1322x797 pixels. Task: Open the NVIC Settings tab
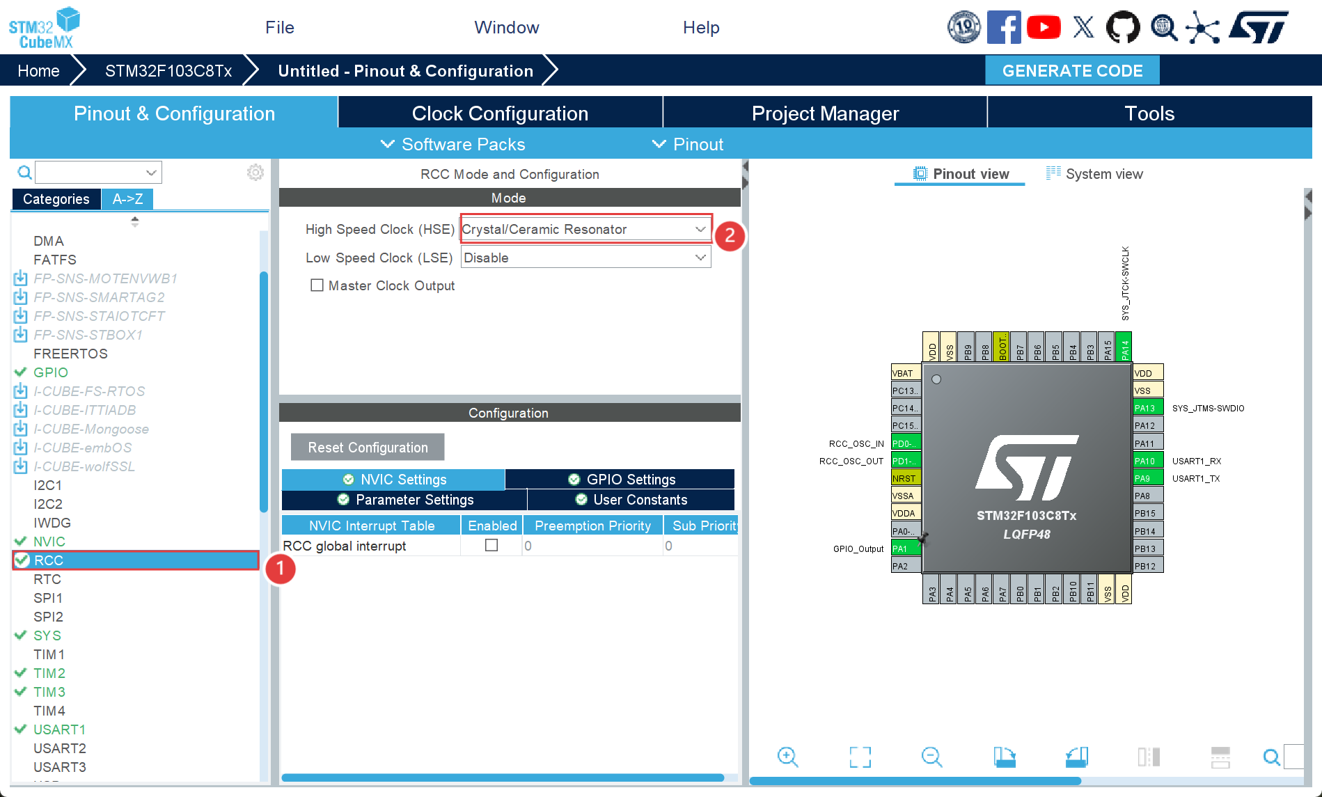[x=393, y=479]
